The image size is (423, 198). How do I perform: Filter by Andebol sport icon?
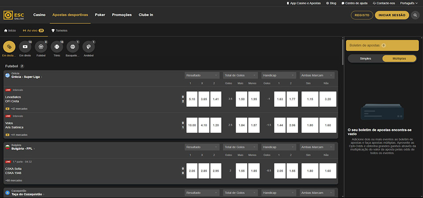(x=89, y=47)
